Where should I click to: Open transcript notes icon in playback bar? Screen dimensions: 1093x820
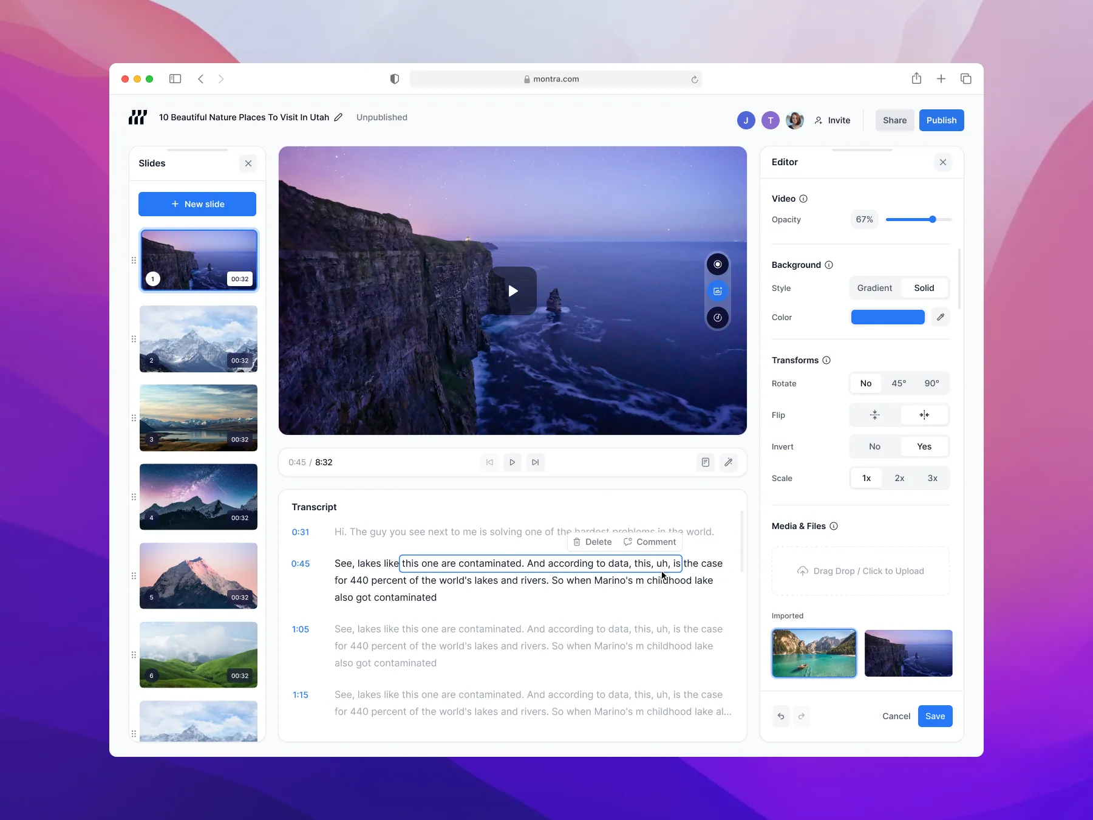coord(706,462)
